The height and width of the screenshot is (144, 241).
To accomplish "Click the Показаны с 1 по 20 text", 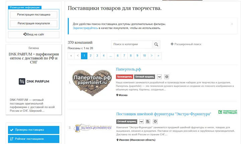I will point(80,48).
